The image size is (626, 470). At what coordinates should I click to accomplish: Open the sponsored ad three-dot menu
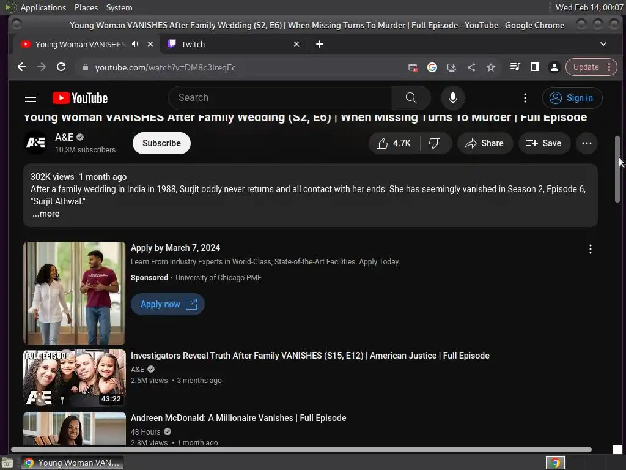click(590, 250)
